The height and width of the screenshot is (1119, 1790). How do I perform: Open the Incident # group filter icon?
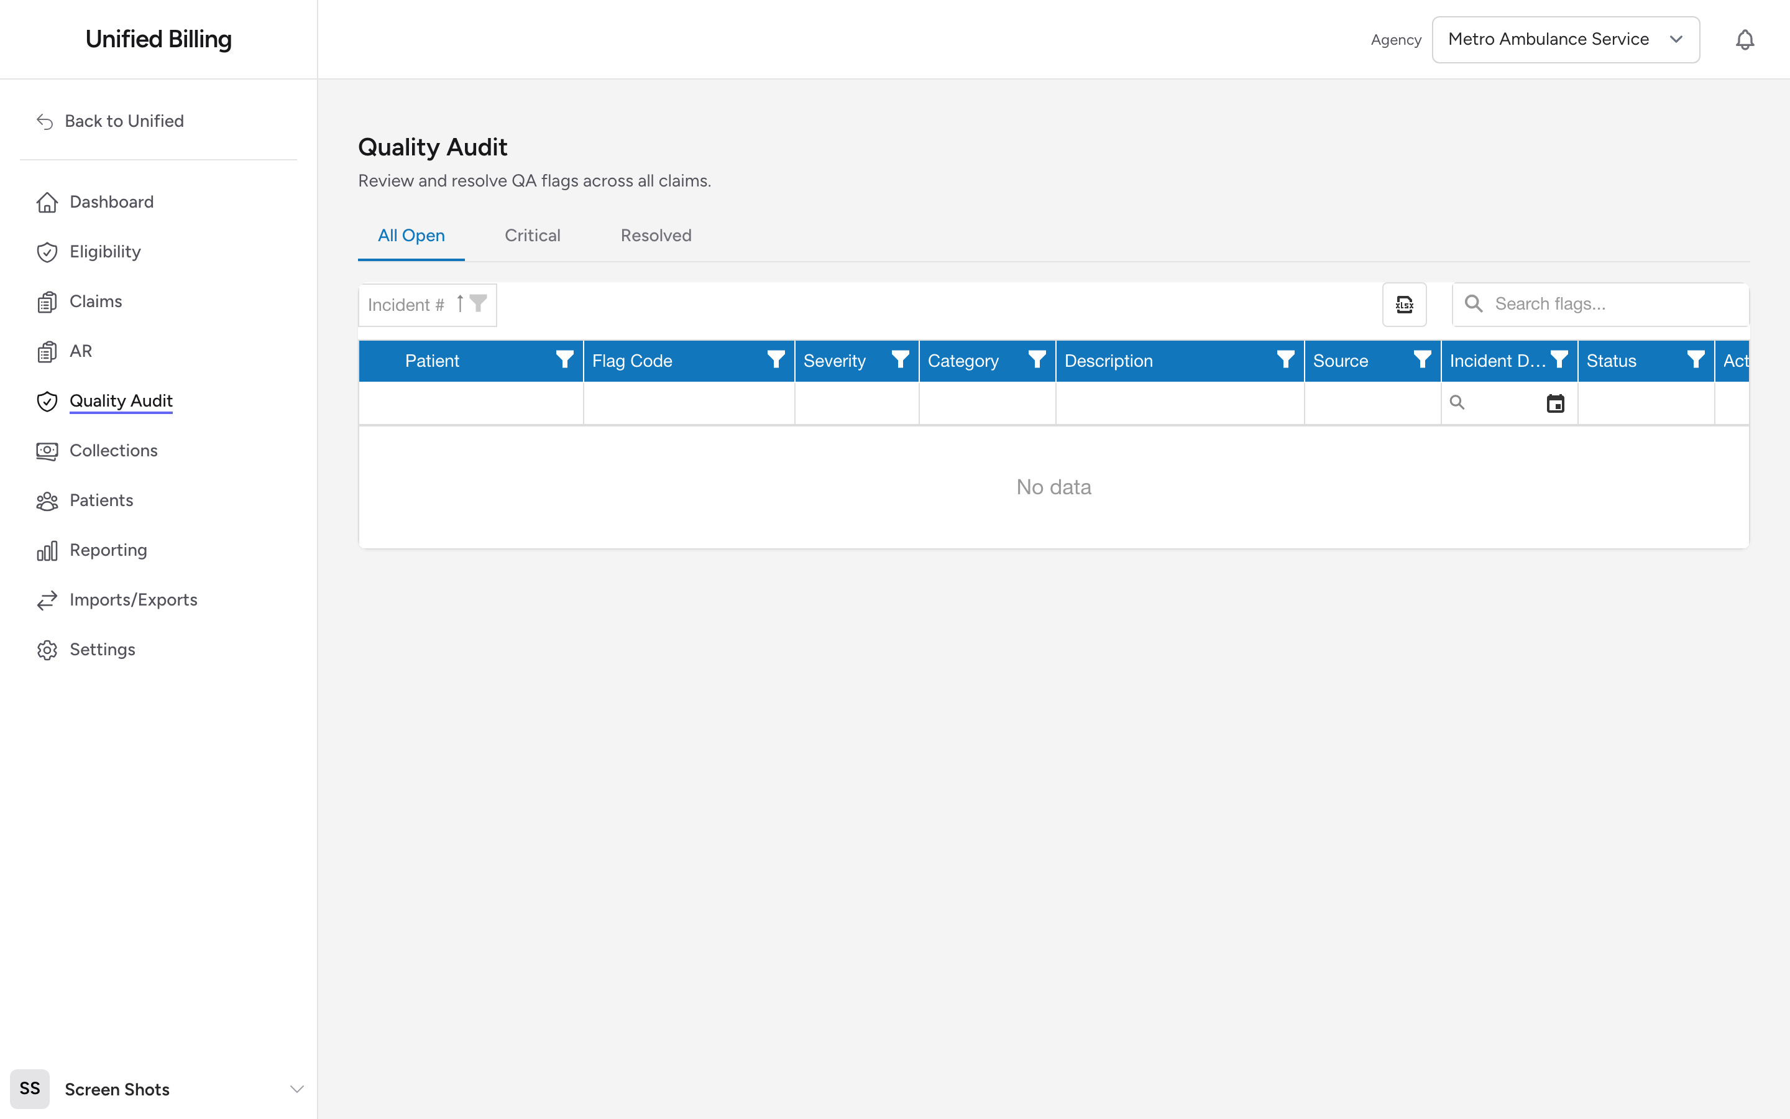(479, 303)
